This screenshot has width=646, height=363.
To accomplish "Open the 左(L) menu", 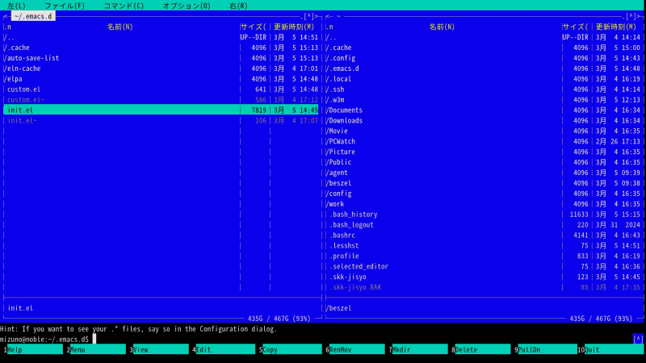I will click(16, 6).
